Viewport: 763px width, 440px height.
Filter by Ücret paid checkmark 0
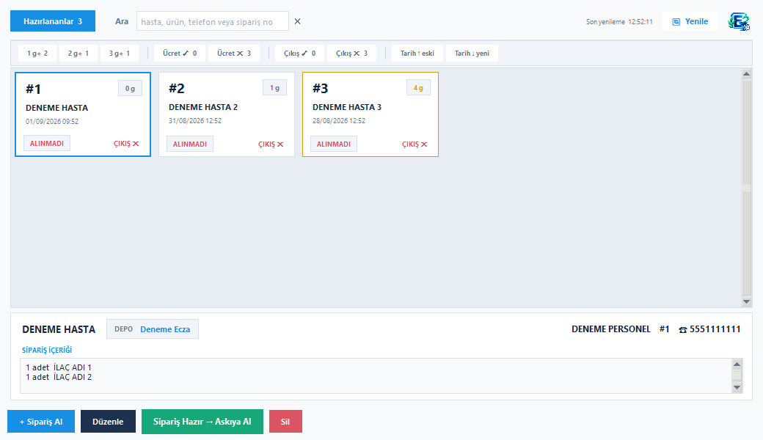click(x=180, y=54)
